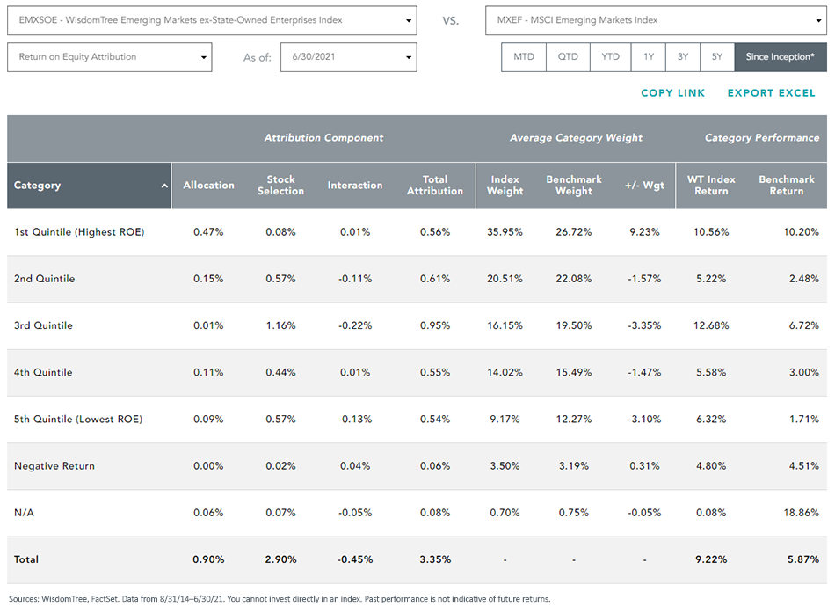This screenshot has height=614, width=835.
Task: Click the COPY LINK link
Action: [672, 93]
